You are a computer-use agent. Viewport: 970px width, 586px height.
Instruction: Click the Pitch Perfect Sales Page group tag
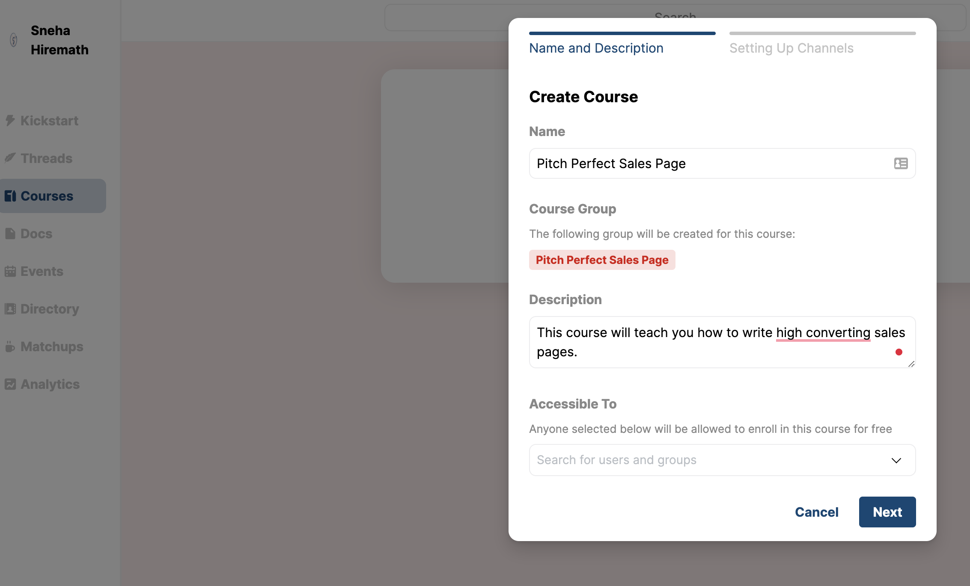click(x=602, y=260)
